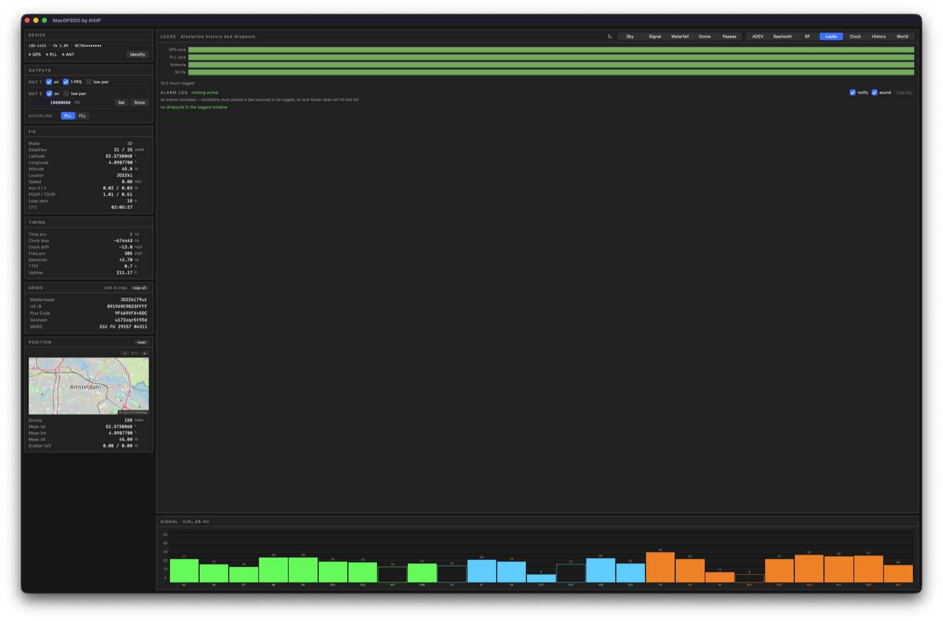Click the clear log button
Image resolution: width=943 pixels, height=621 pixels.
click(x=904, y=93)
